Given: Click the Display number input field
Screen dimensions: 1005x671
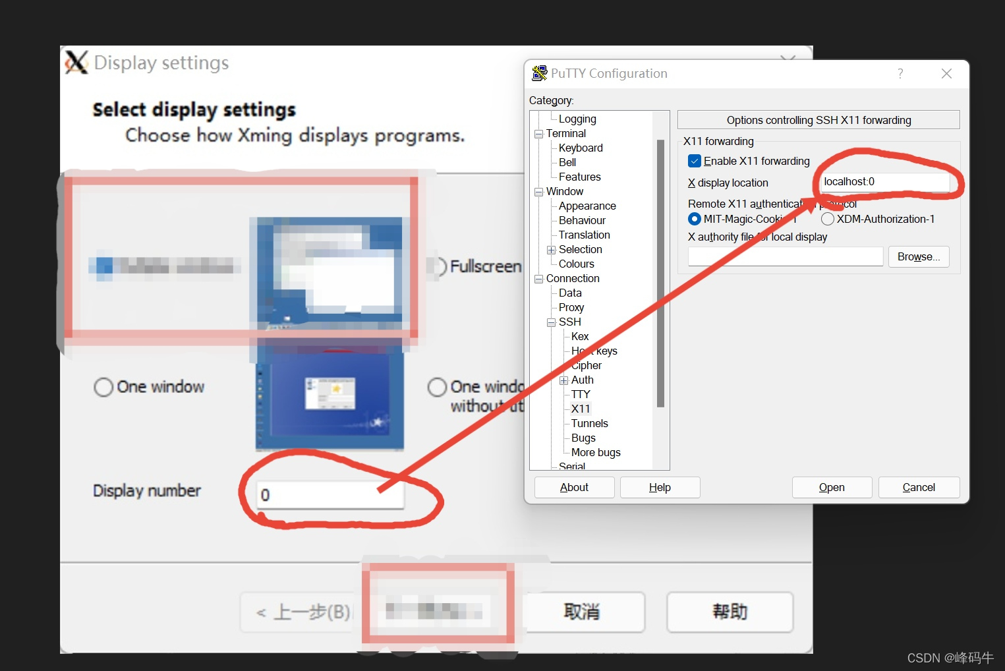Looking at the screenshot, I should pyautogui.click(x=330, y=495).
